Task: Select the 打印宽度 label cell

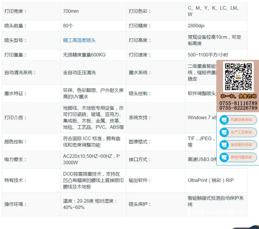Action: [x=16, y=11]
